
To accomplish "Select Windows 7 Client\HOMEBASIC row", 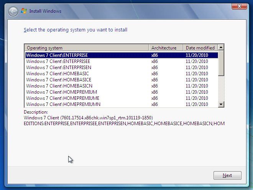I will pyautogui.click(x=122, y=74).
